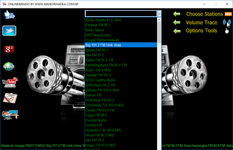Select Audio 106.3 MHZ
This screenshot has height=150, width=233.
coord(121,70)
